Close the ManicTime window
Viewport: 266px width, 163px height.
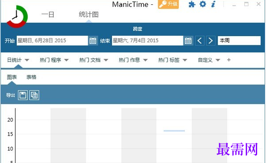pos(259,4)
